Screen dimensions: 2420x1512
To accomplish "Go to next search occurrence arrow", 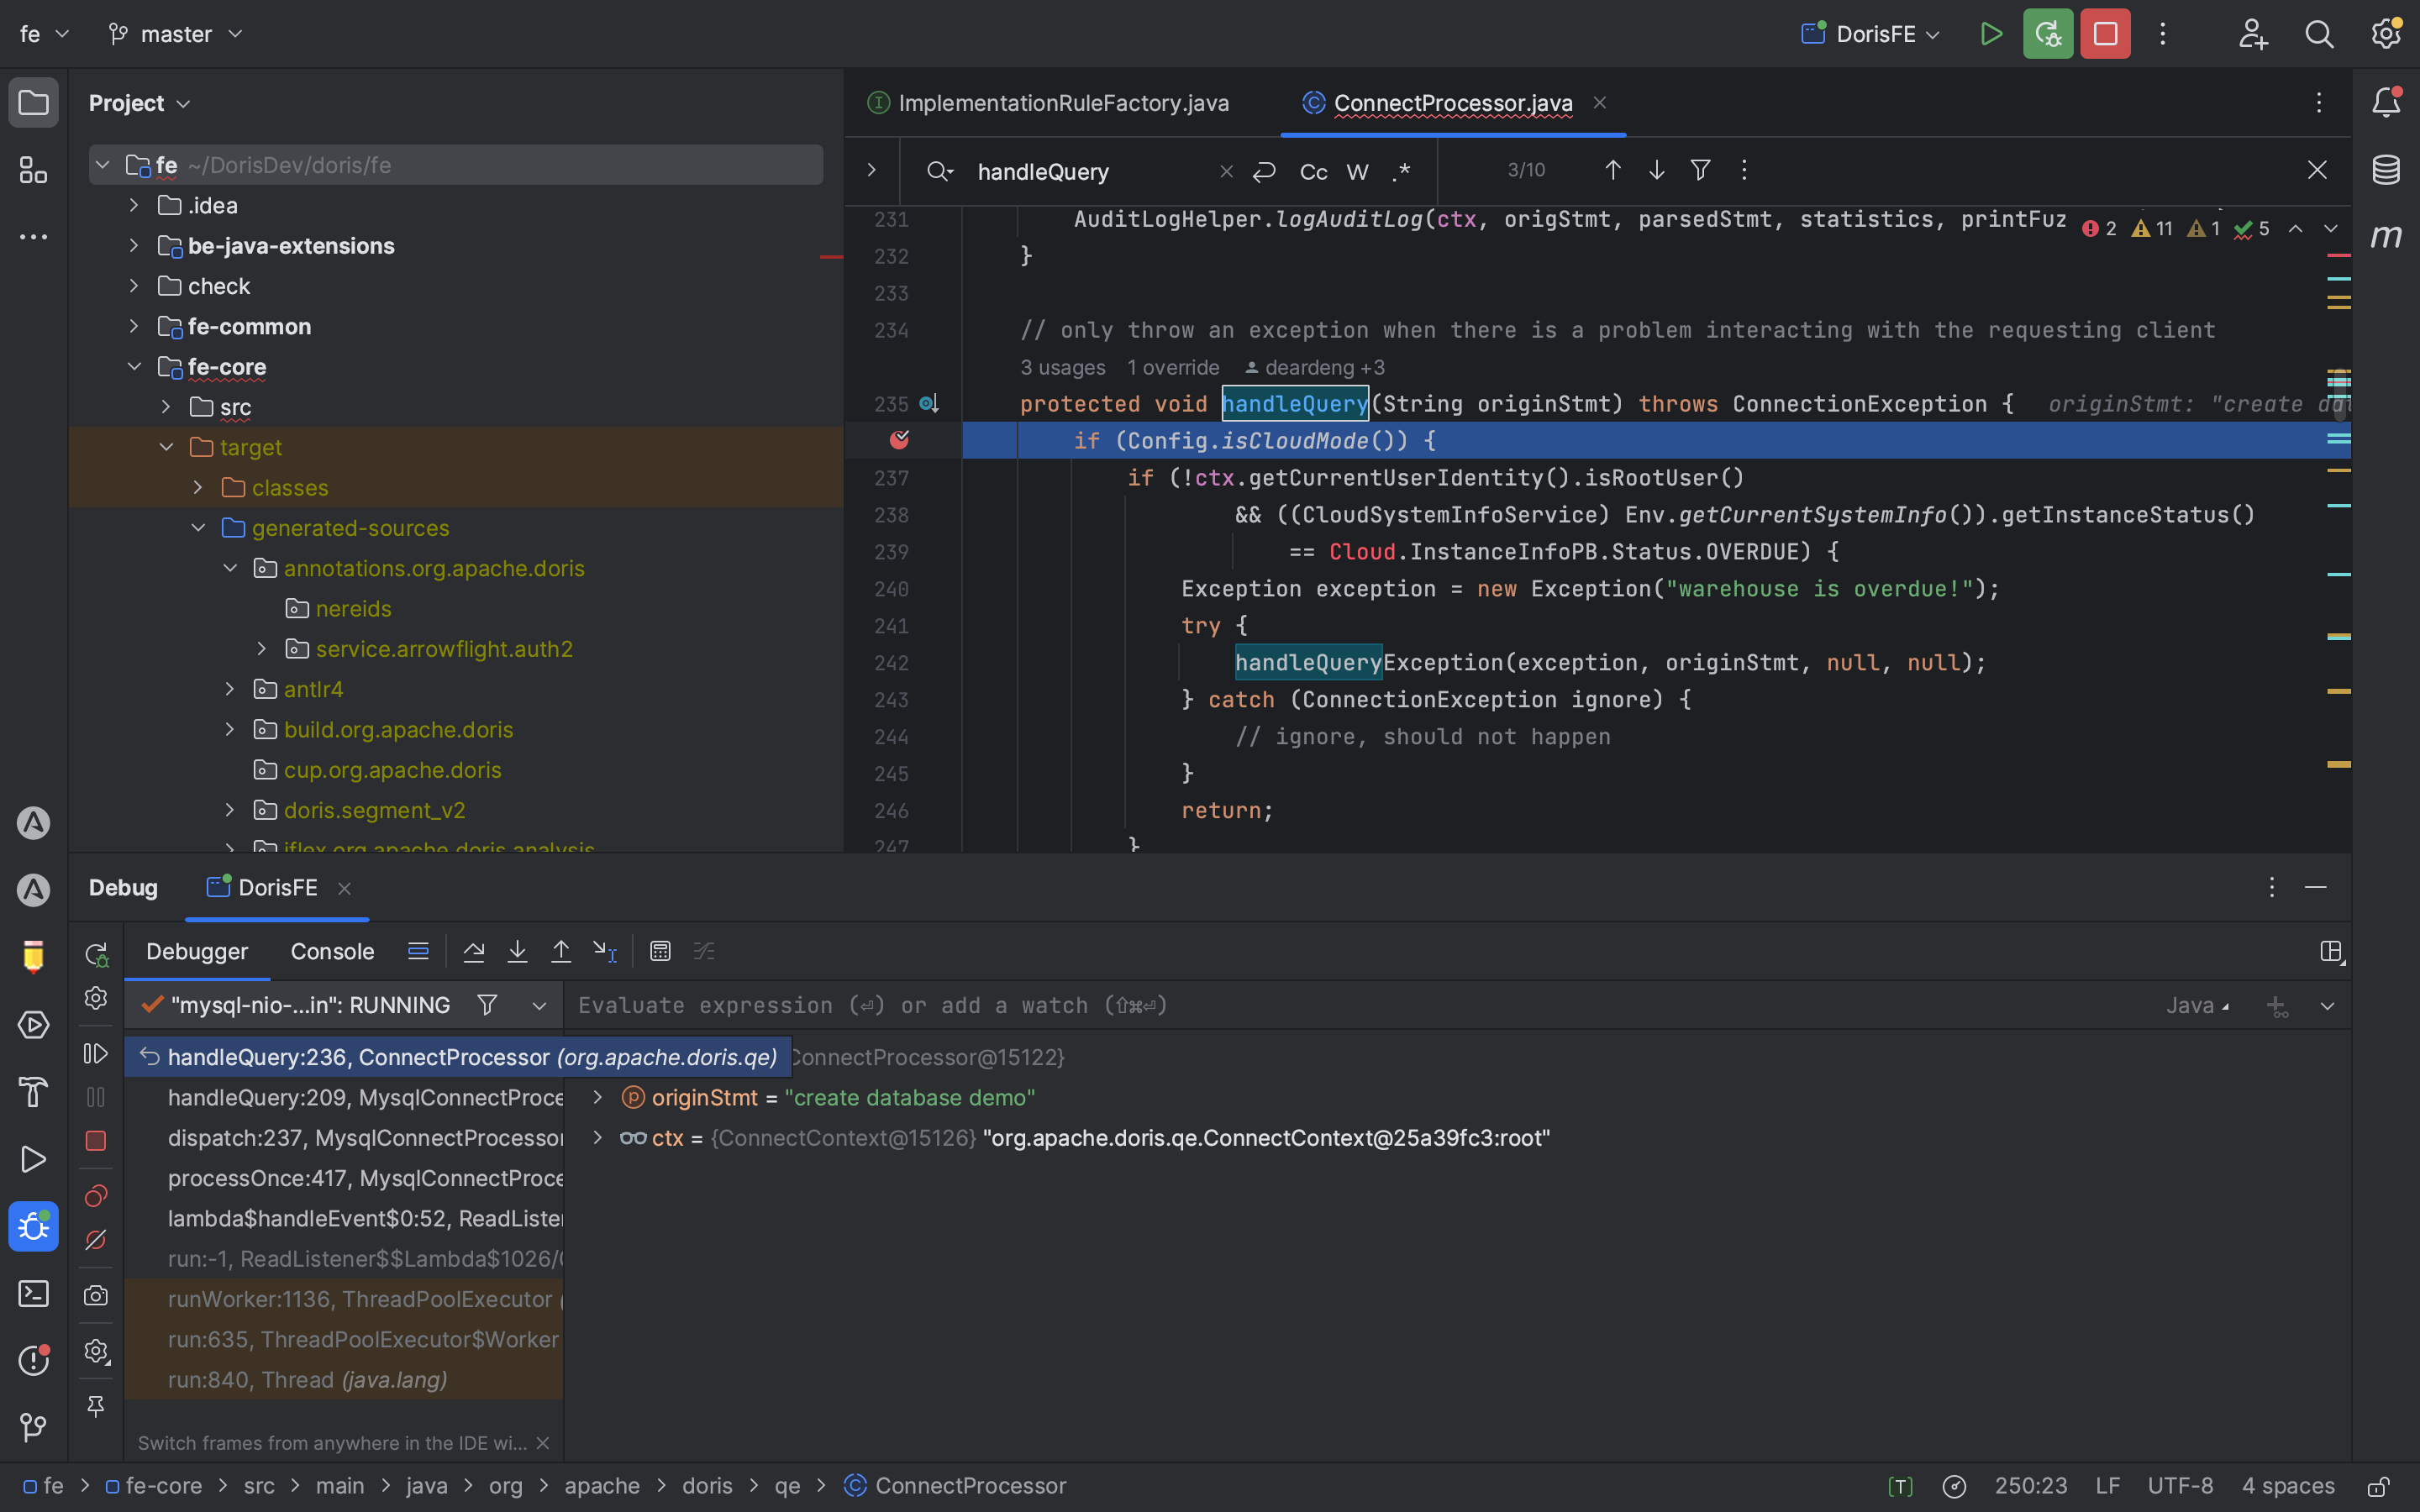I will click(1656, 170).
